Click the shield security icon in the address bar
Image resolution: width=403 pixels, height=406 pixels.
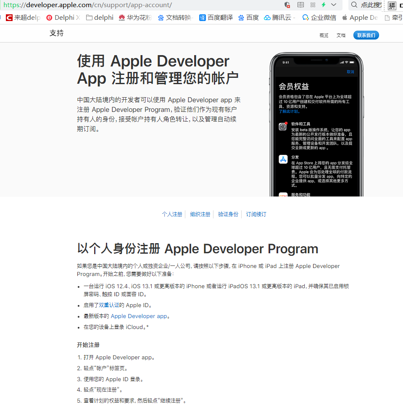(x=287, y=5)
